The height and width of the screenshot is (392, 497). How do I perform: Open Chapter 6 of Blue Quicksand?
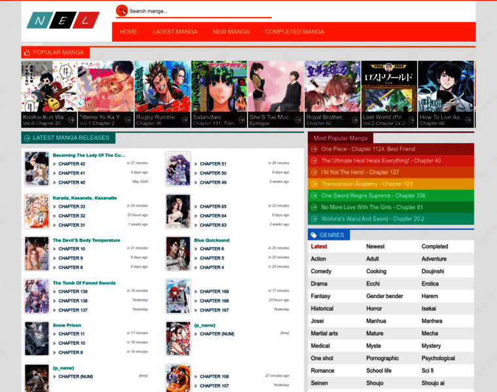coord(212,249)
